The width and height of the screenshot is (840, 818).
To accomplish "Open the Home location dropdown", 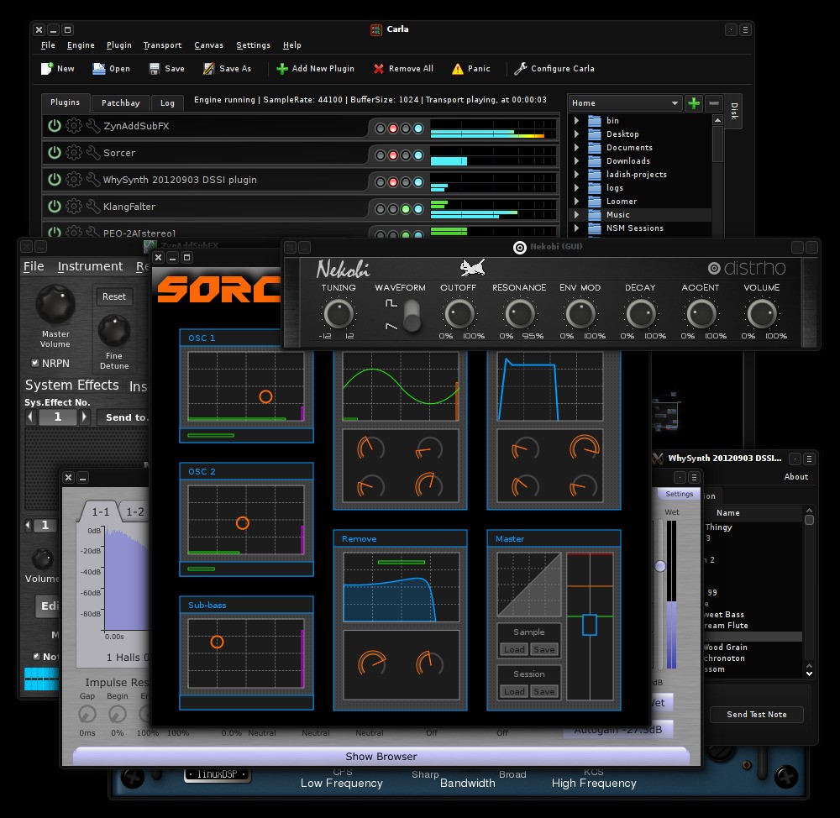I will coord(625,103).
